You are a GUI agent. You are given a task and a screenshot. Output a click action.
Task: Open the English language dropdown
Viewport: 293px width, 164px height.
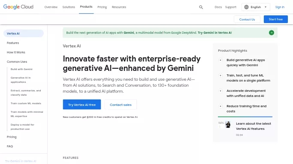click(256, 7)
